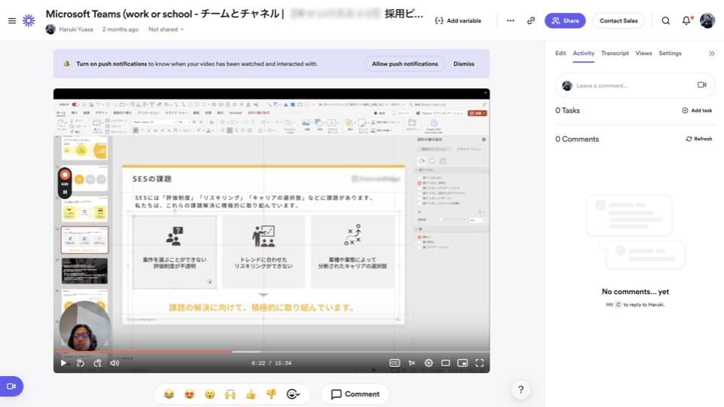Open picture-in-picture mode
The width and height of the screenshot is (724, 407).
point(462,363)
